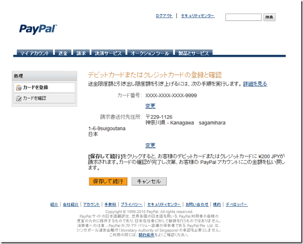
Task: Click the 保存して続行 button
Action: pos(108,181)
